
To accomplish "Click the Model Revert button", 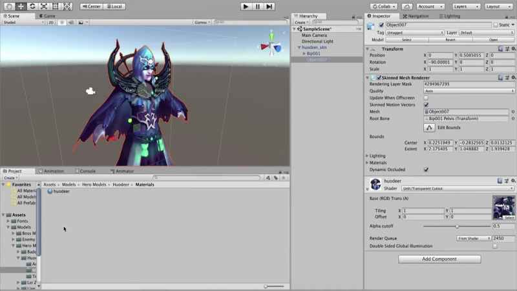I will point(450,39).
